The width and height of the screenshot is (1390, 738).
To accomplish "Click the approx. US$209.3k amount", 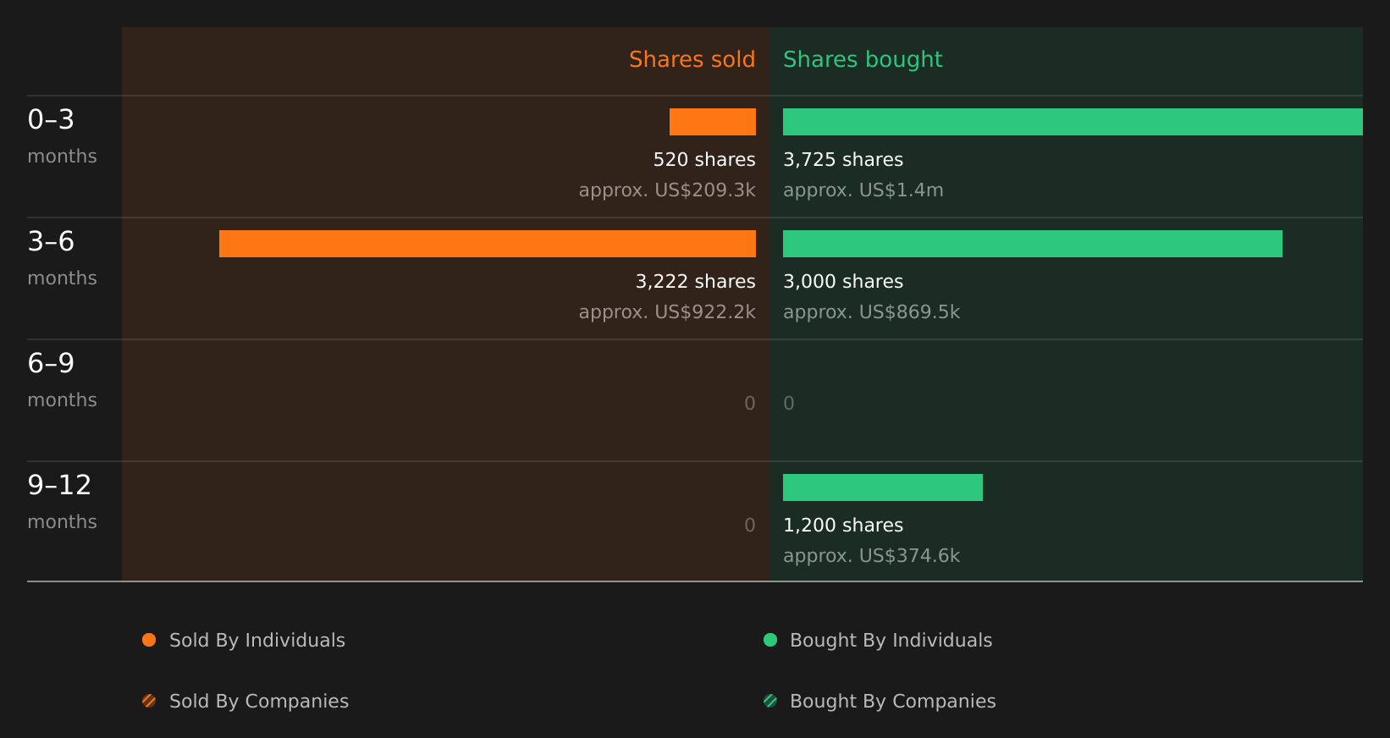I will 667,190.
